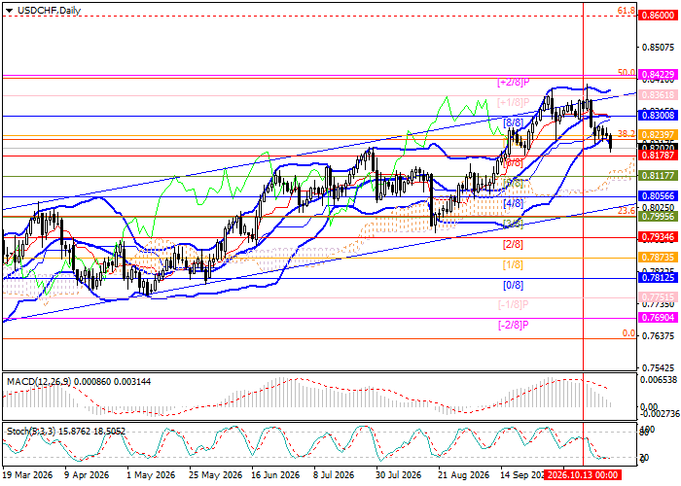Image resolution: width=681 pixels, height=486 pixels.
Task: Select the 0.79956 olive price label
Action: tap(658, 216)
